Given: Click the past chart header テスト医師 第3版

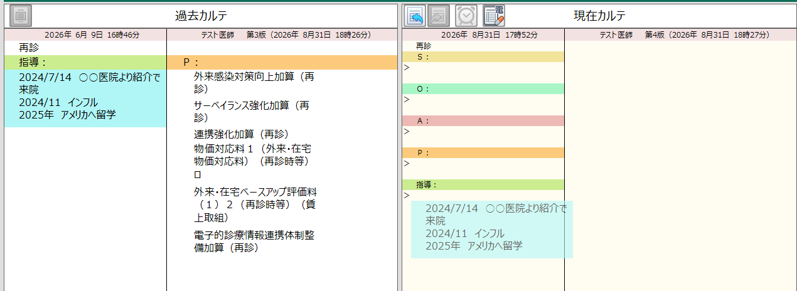Looking at the screenshot, I should click(x=286, y=35).
